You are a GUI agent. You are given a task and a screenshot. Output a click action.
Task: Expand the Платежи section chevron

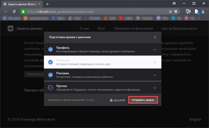155,62
